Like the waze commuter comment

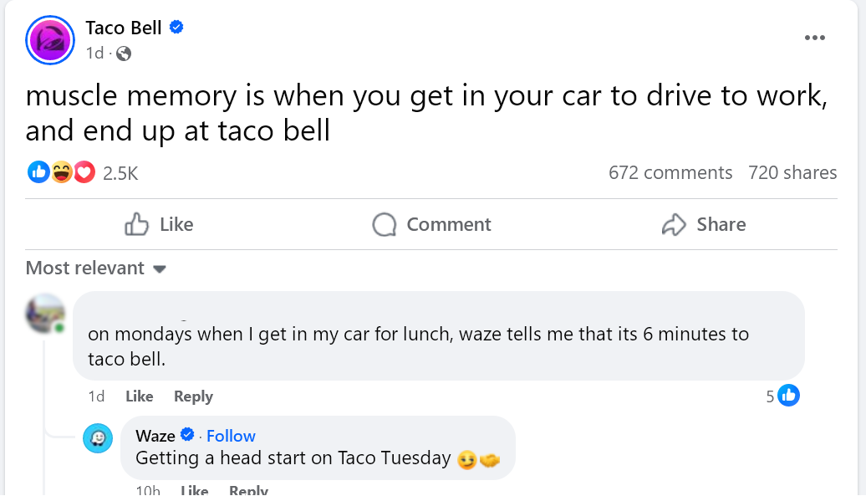(139, 396)
